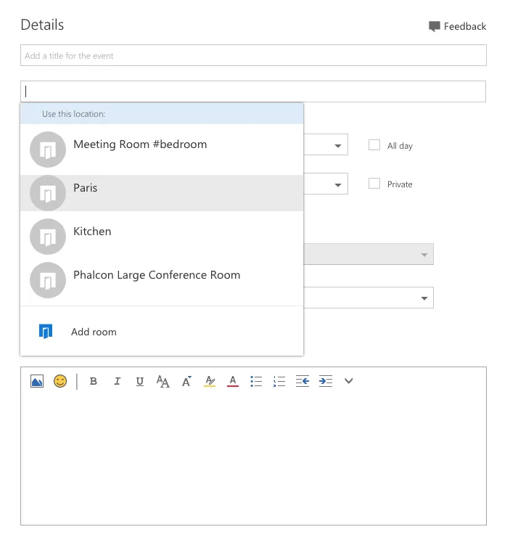Enable the Private checkbox
The image size is (510, 548).
point(374,184)
